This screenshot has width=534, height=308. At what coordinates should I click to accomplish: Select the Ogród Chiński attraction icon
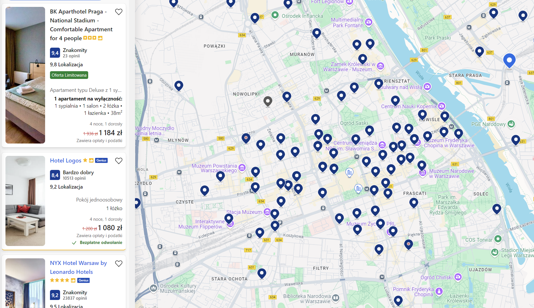[x=458, y=277]
